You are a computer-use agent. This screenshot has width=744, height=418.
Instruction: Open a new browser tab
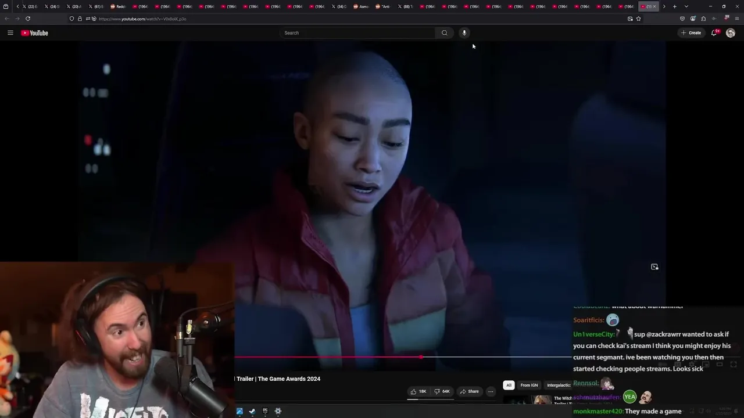[675, 6]
